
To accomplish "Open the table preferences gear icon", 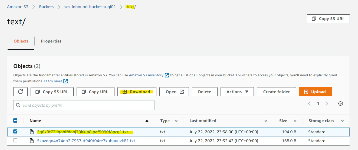I will [x=341, y=103].
